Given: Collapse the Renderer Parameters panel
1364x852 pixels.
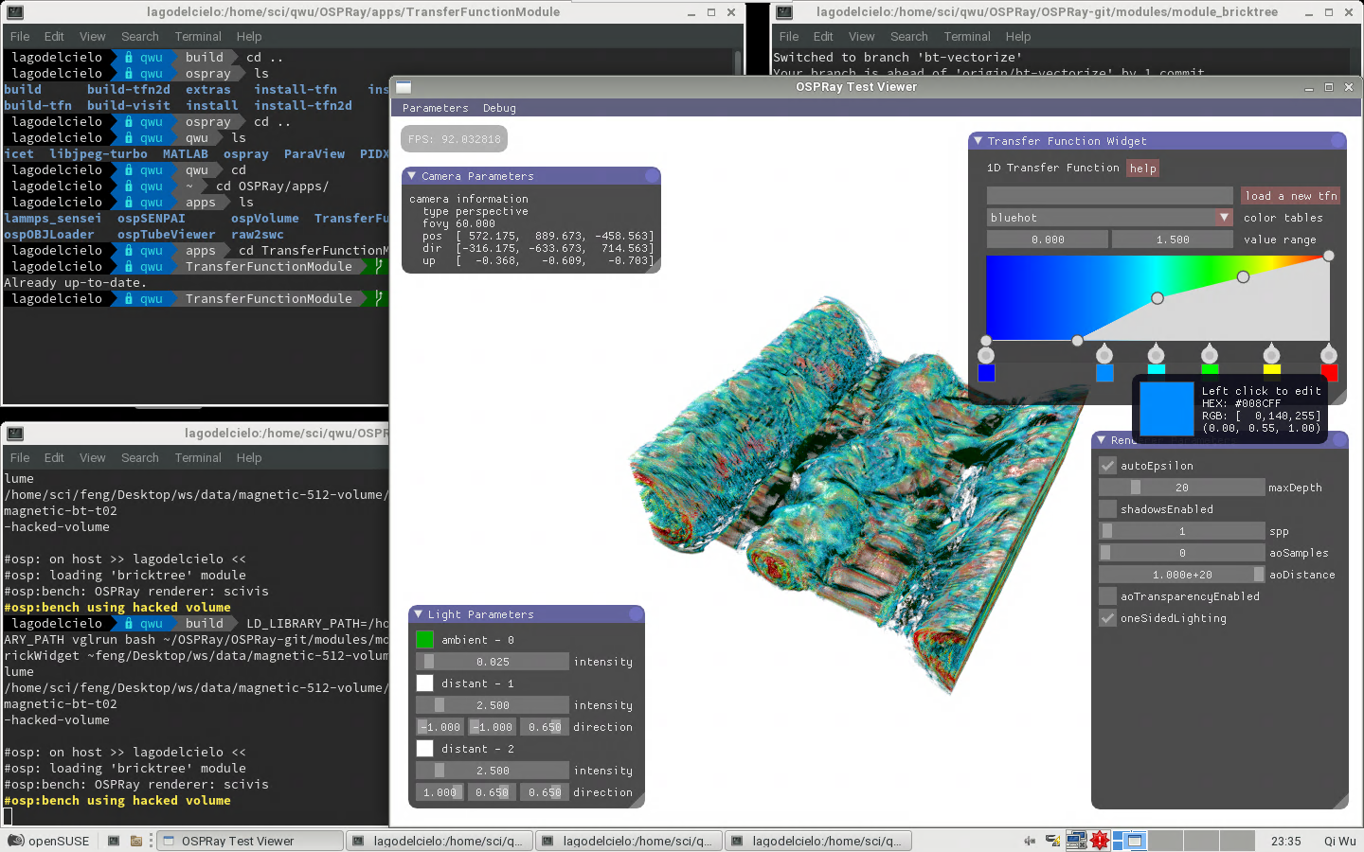Looking at the screenshot, I should 1101,440.
